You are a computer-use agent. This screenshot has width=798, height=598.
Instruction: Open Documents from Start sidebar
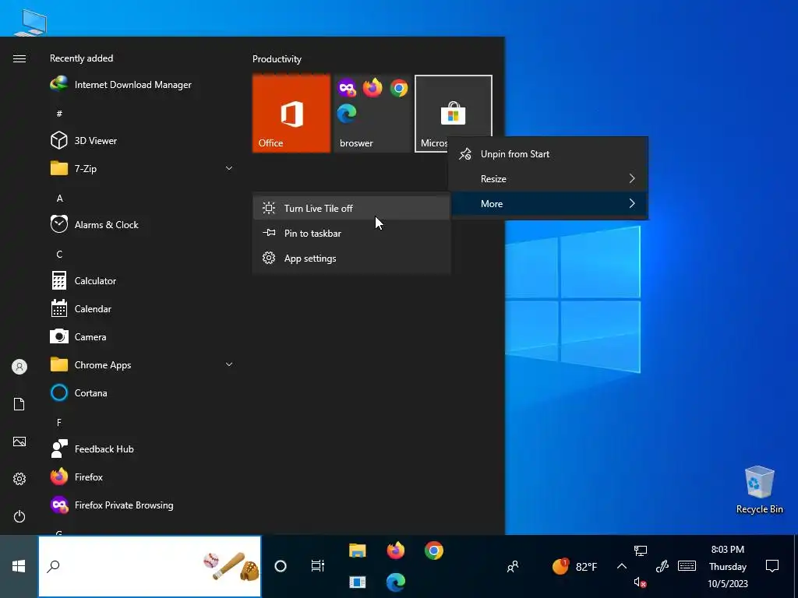[x=19, y=404]
